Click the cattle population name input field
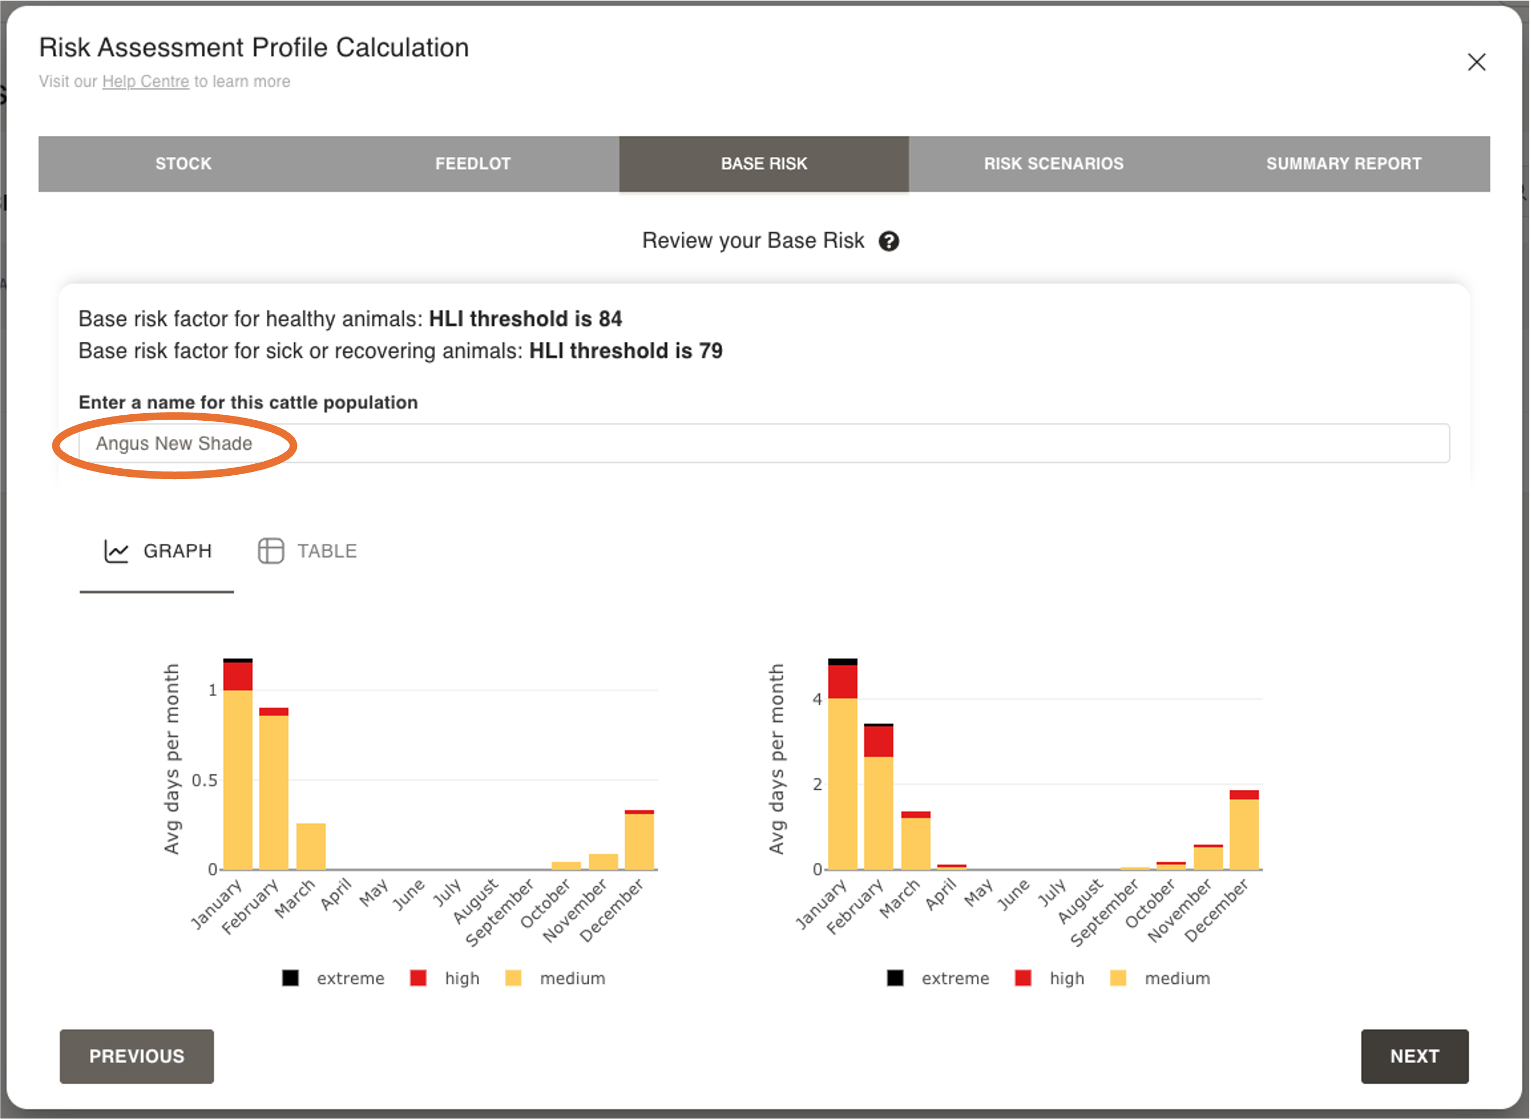Screen dimensions: 1531x1119 pos(764,443)
